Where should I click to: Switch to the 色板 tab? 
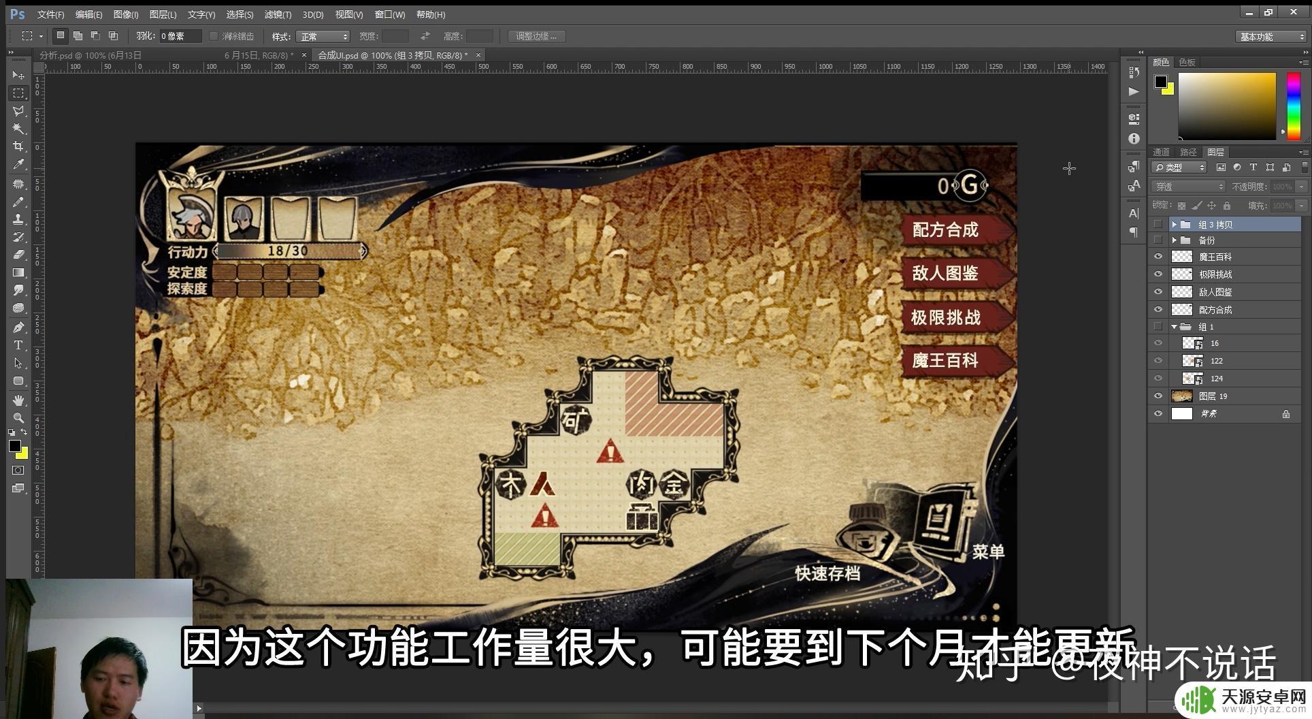[1187, 62]
